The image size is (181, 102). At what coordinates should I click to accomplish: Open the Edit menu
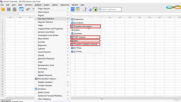(8, 5)
